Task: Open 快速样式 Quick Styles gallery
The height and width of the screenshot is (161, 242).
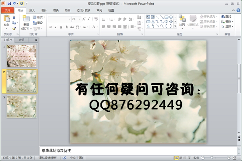Action: (193, 22)
